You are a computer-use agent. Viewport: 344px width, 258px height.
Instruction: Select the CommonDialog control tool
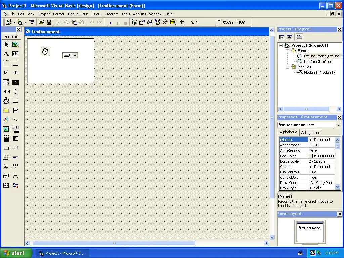pyautogui.click(x=15, y=139)
